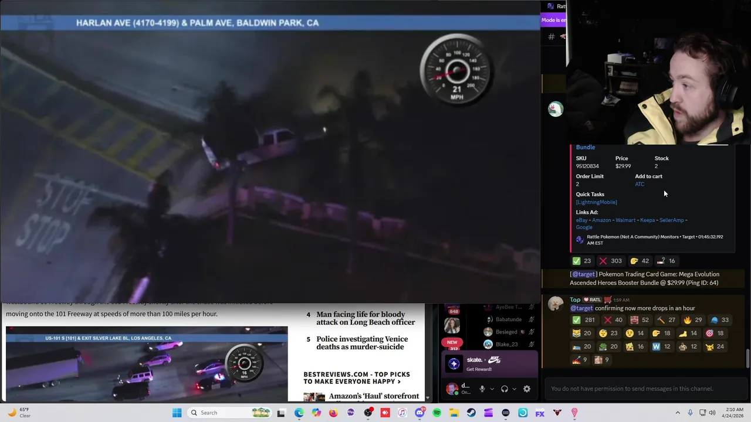The height and width of the screenshot is (422, 751).
Task: Click the Discord chat vertical scrollbar
Action: (747, 359)
